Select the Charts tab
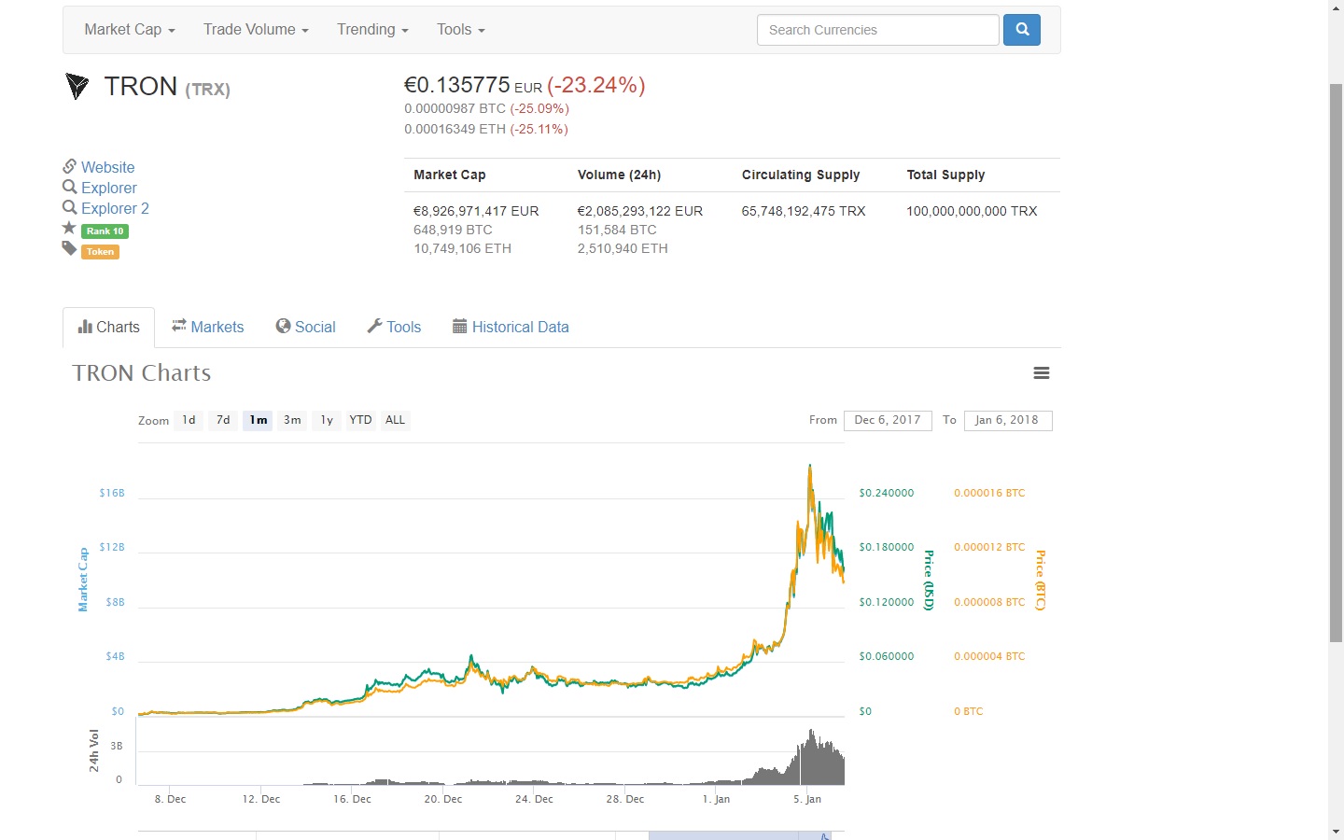Image resolution: width=1344 pixels, height=840 pixels. click(x=108, y=328)
